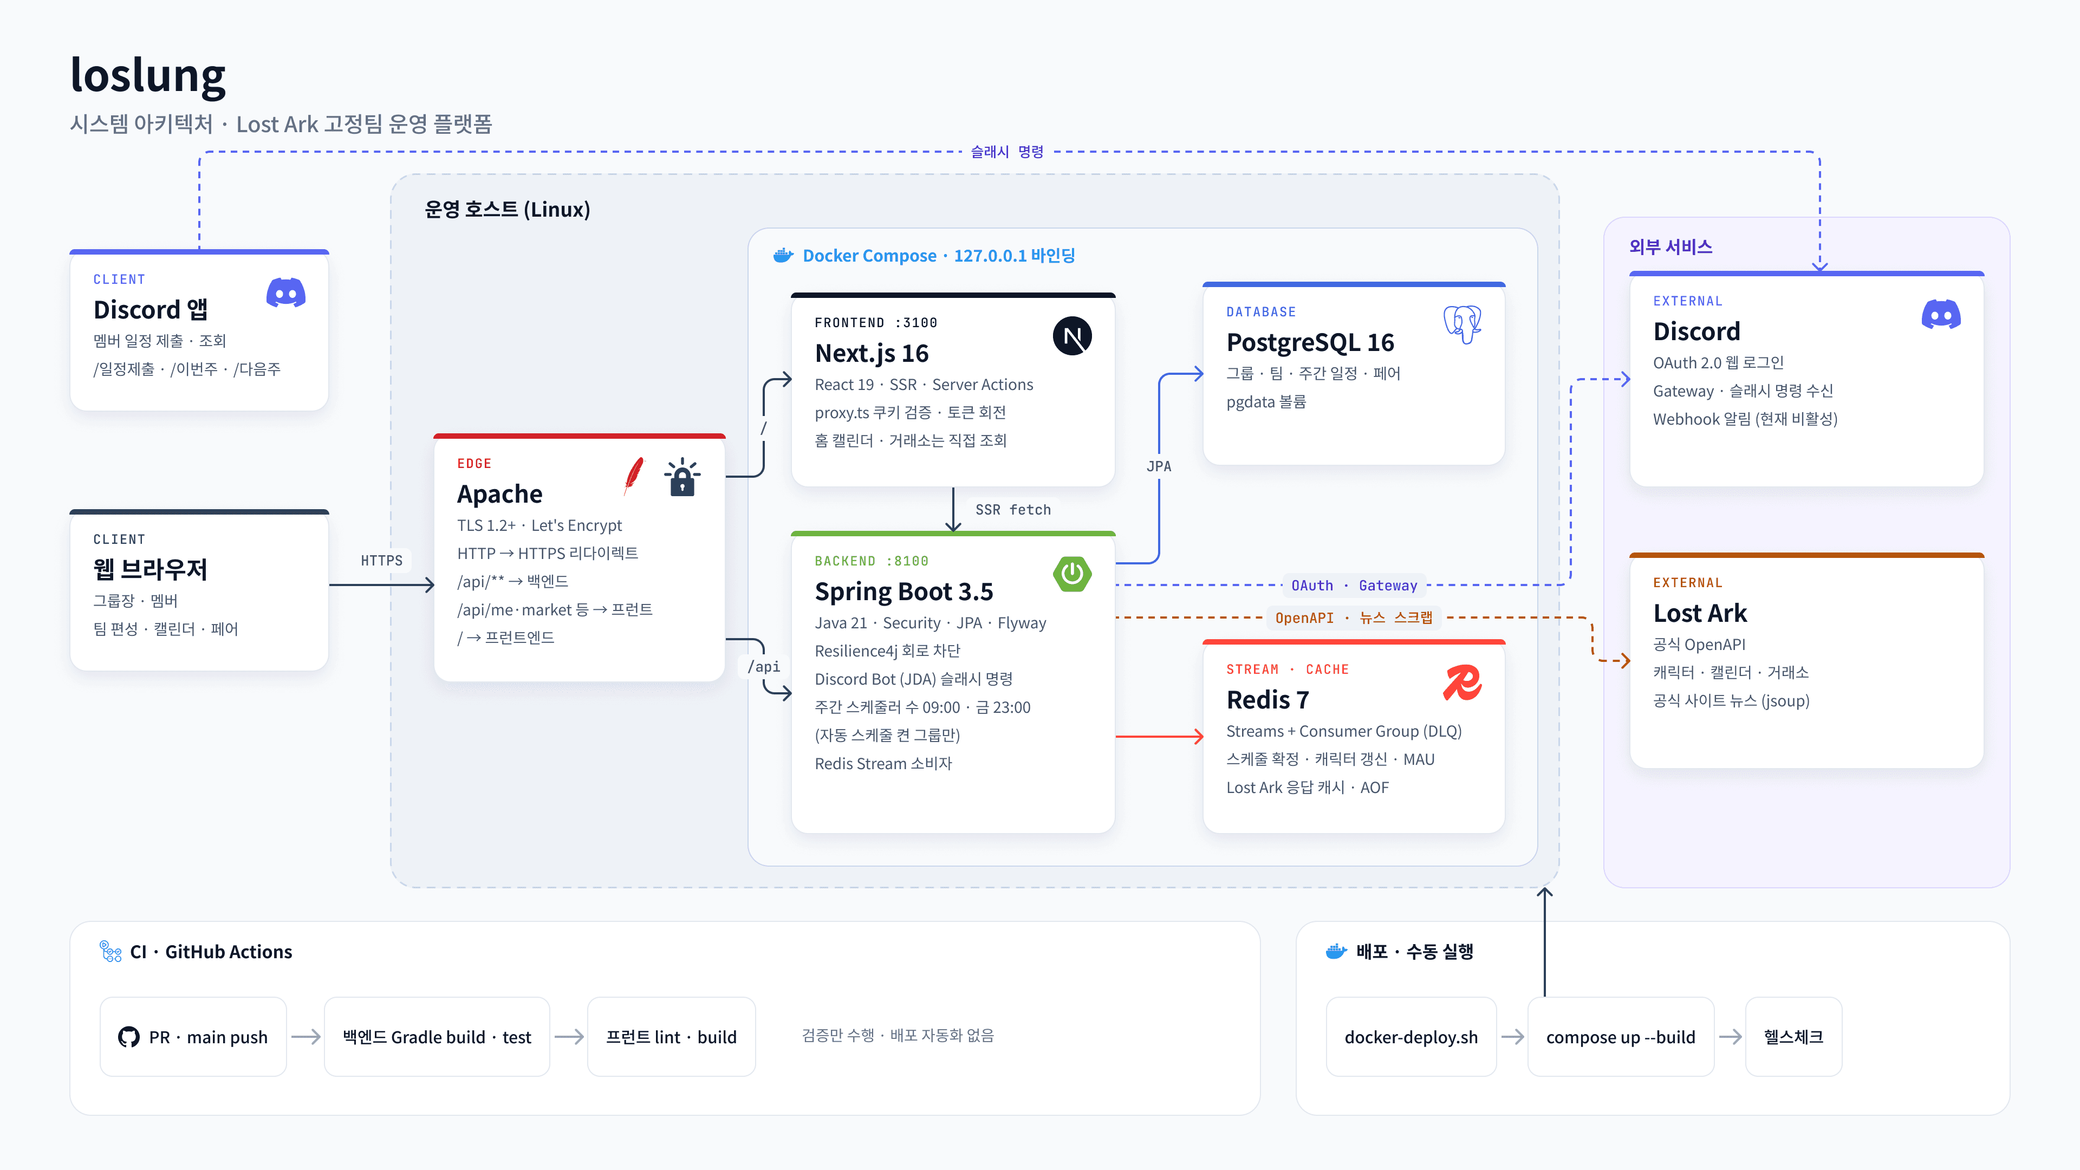The image size is (2080, 1170).
Task: Click the Lost Ark card title
Action: tap(1700, 613)
